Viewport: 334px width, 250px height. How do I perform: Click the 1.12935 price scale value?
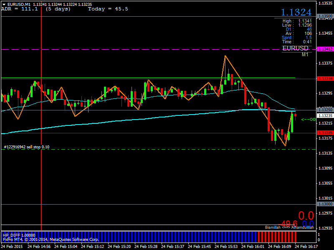pyautogui.click(x=326, y=228)
